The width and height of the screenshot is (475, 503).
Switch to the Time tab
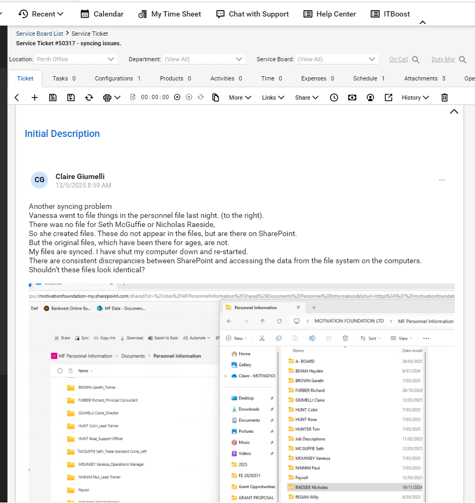272,79
